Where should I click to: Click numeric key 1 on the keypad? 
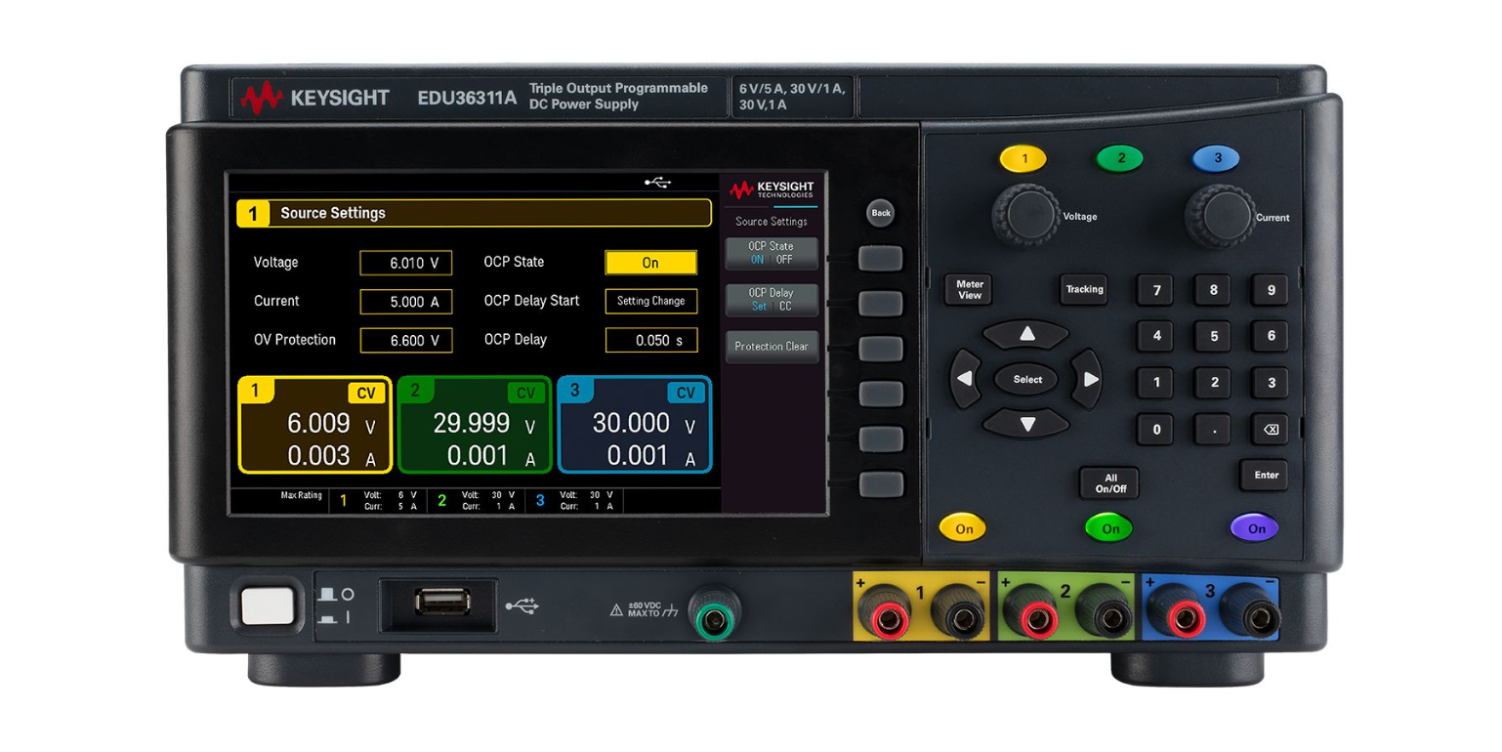tap(1156, 383)
